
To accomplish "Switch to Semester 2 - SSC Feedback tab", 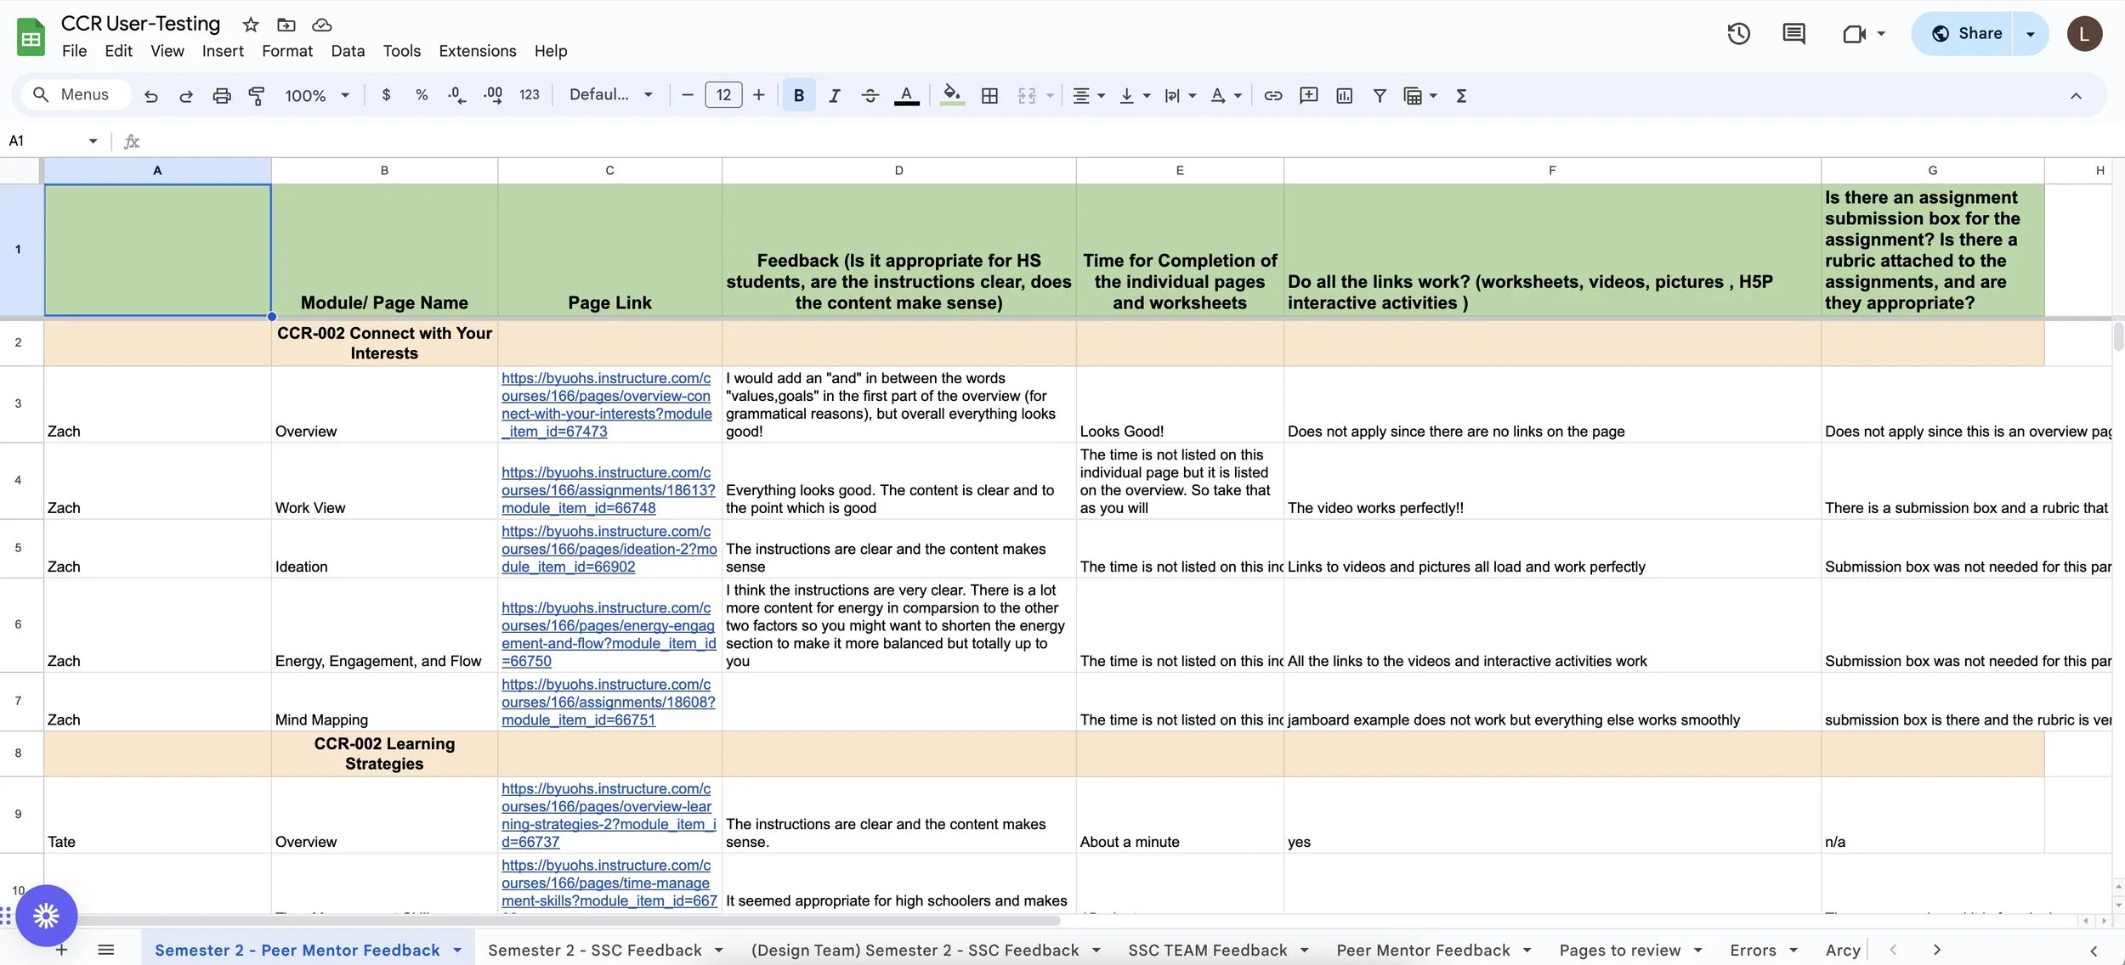I will (x=595, y=950).
